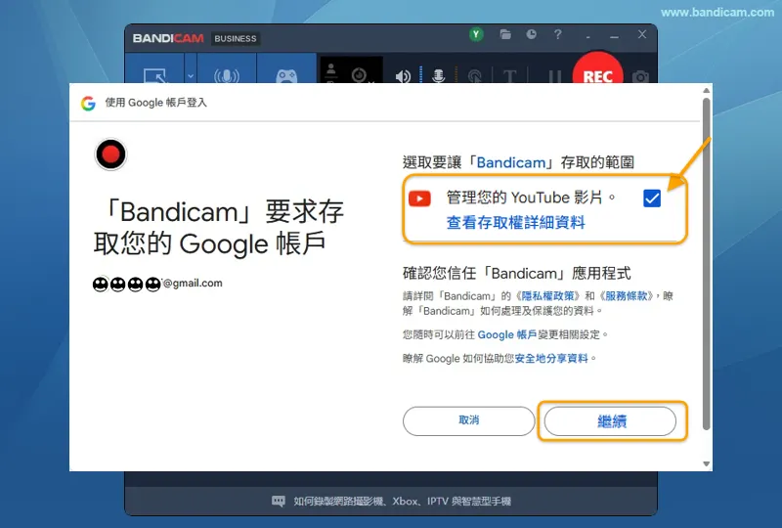Viewport: 782px width, 528px height.
Task: Open the 安全地分享資料 link
Action: tap(551, 358)
